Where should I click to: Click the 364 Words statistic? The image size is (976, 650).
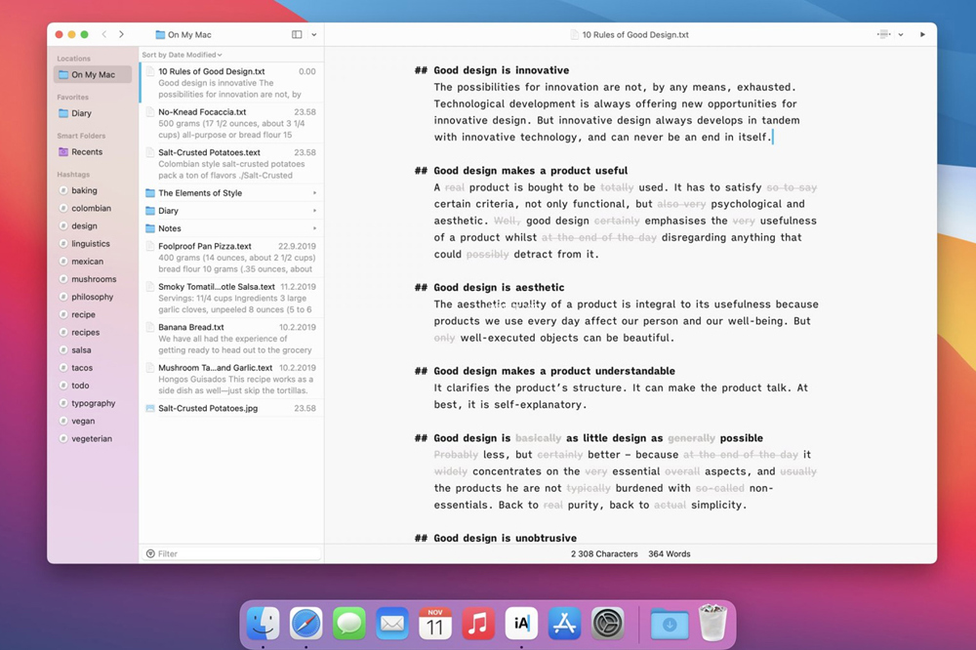pos(670,553)
